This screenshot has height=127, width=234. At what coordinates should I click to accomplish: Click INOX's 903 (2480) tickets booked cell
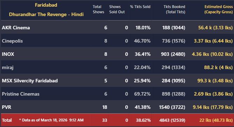click(x=173, y=54)
